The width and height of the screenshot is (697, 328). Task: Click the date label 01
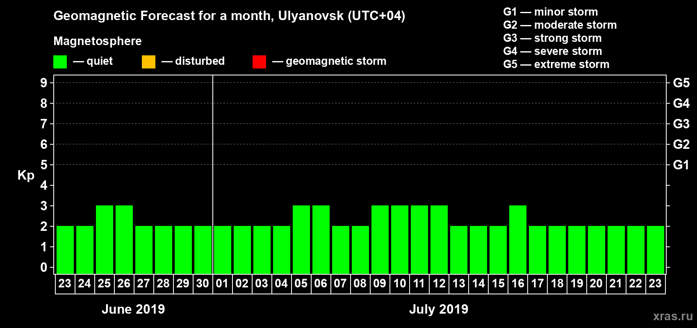click(222, 283)
